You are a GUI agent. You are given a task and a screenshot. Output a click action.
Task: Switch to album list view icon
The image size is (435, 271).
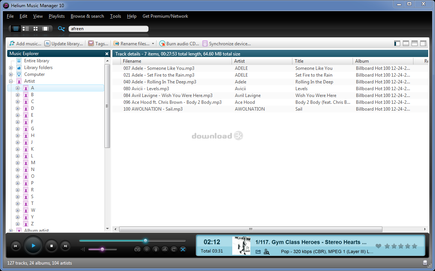(x=26, y=29)
